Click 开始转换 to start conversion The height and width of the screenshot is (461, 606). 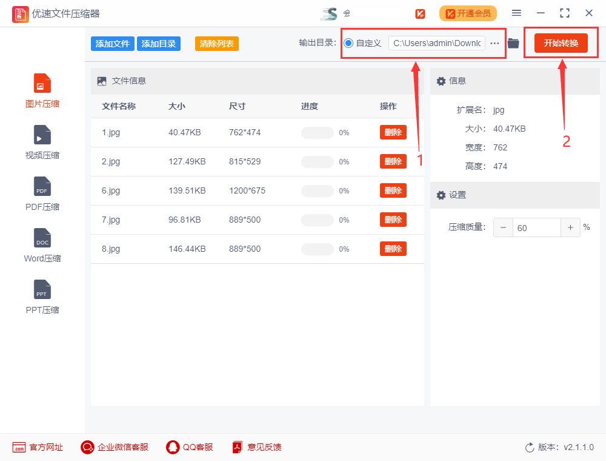coord(561,43)
